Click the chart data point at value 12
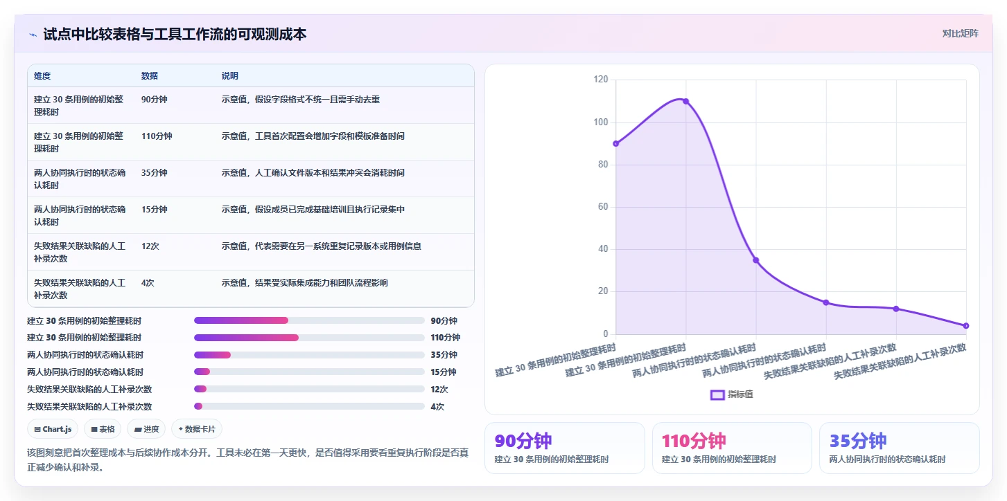This screenshot has height=501, width=1007. (x=896, y=309)
